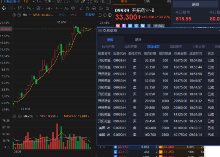The width and height of the screenshot is (220, 157).
Task: Toggle hide drawings eye-slash icon
Action: click(x=101, y=9)
